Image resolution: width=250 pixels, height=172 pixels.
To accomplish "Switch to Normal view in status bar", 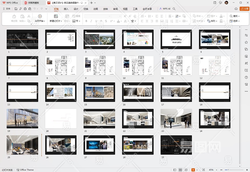I will [175, 170].
